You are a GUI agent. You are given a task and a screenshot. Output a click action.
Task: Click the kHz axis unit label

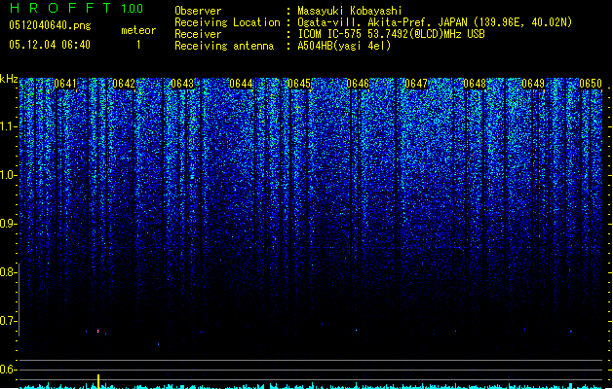pos(9,79)
